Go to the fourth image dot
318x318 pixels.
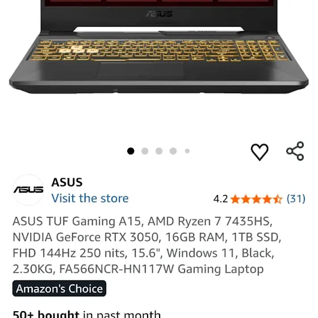pos(173,151)
